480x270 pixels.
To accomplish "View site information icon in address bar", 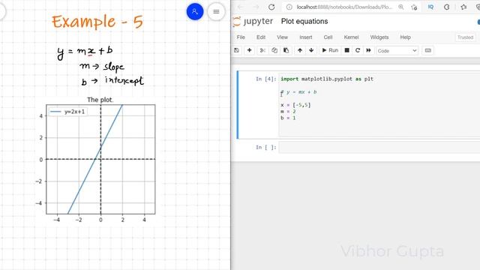I will click(x=289, y=7).
